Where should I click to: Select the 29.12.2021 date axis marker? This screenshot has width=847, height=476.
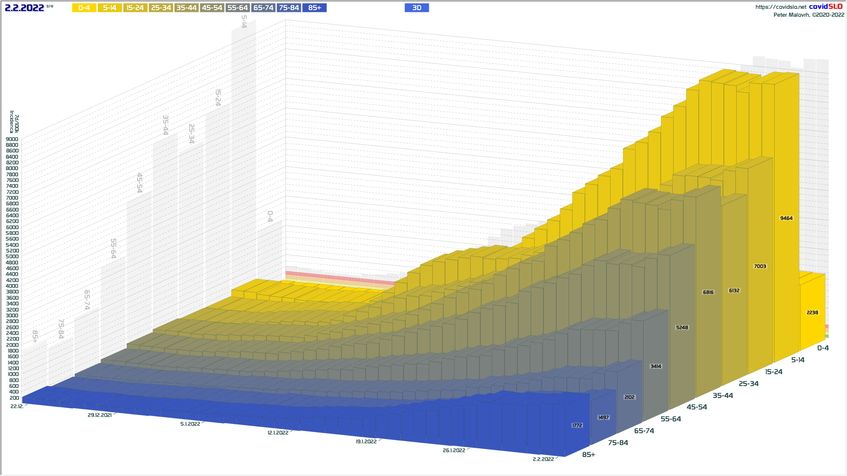click(99, 415)
